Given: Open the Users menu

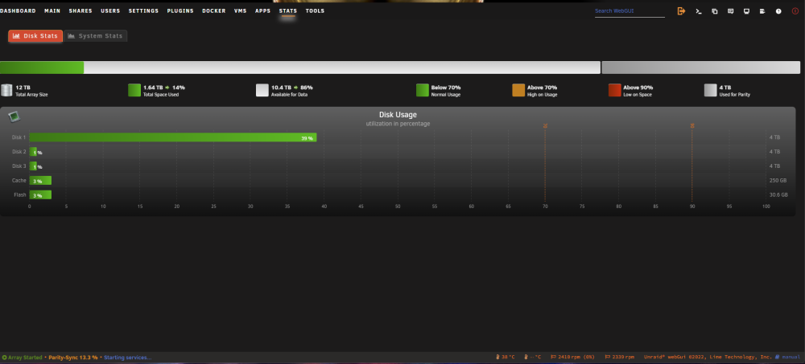Looking at the screenshot, I should coord(110,10).
